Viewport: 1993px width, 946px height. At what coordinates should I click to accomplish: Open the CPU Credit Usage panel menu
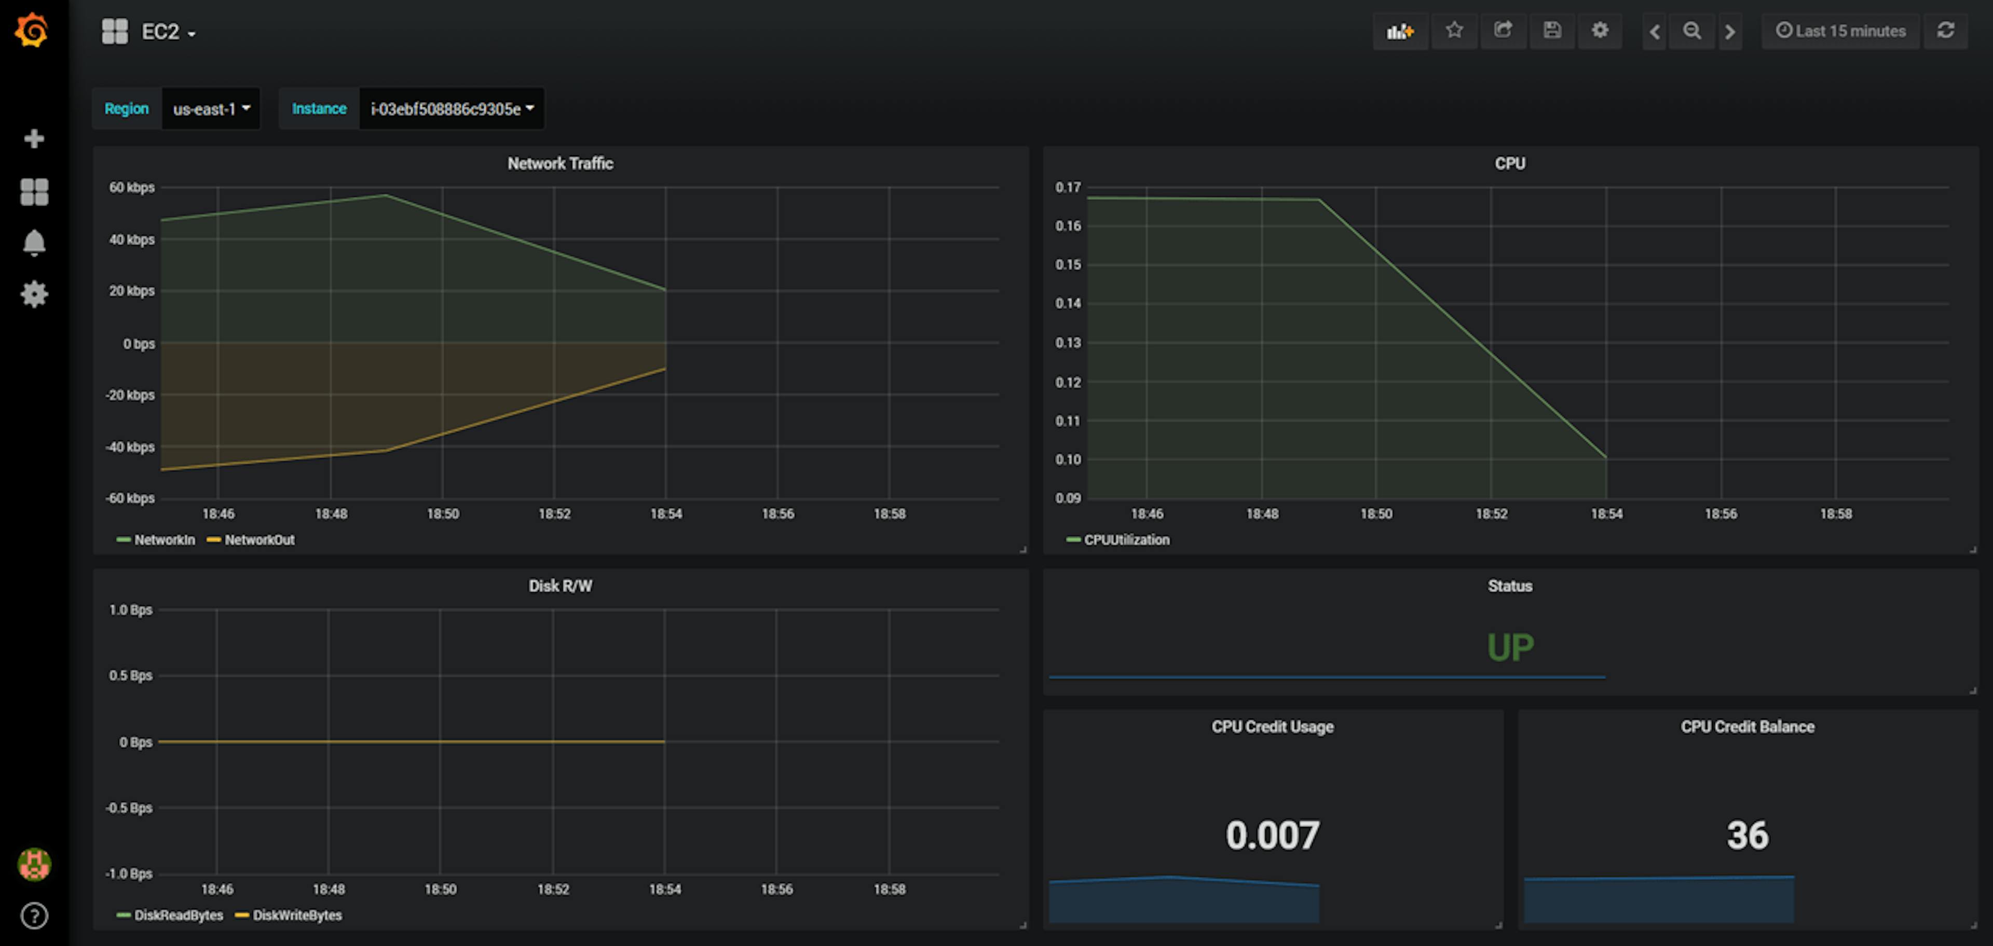(x=1273, y=727)
